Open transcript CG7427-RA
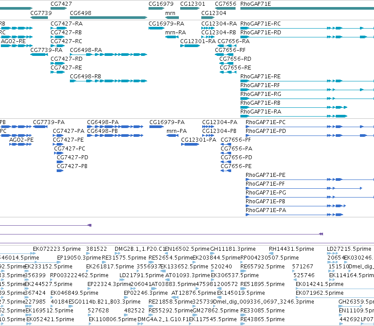This screenshot has height=326, width=374. click(66, 24)
